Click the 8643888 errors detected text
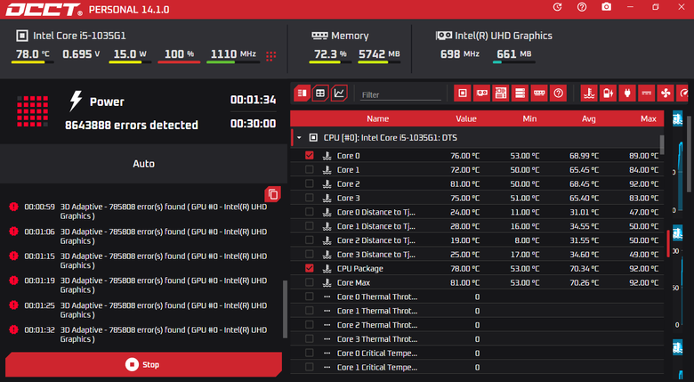 [x=132, y=125]
